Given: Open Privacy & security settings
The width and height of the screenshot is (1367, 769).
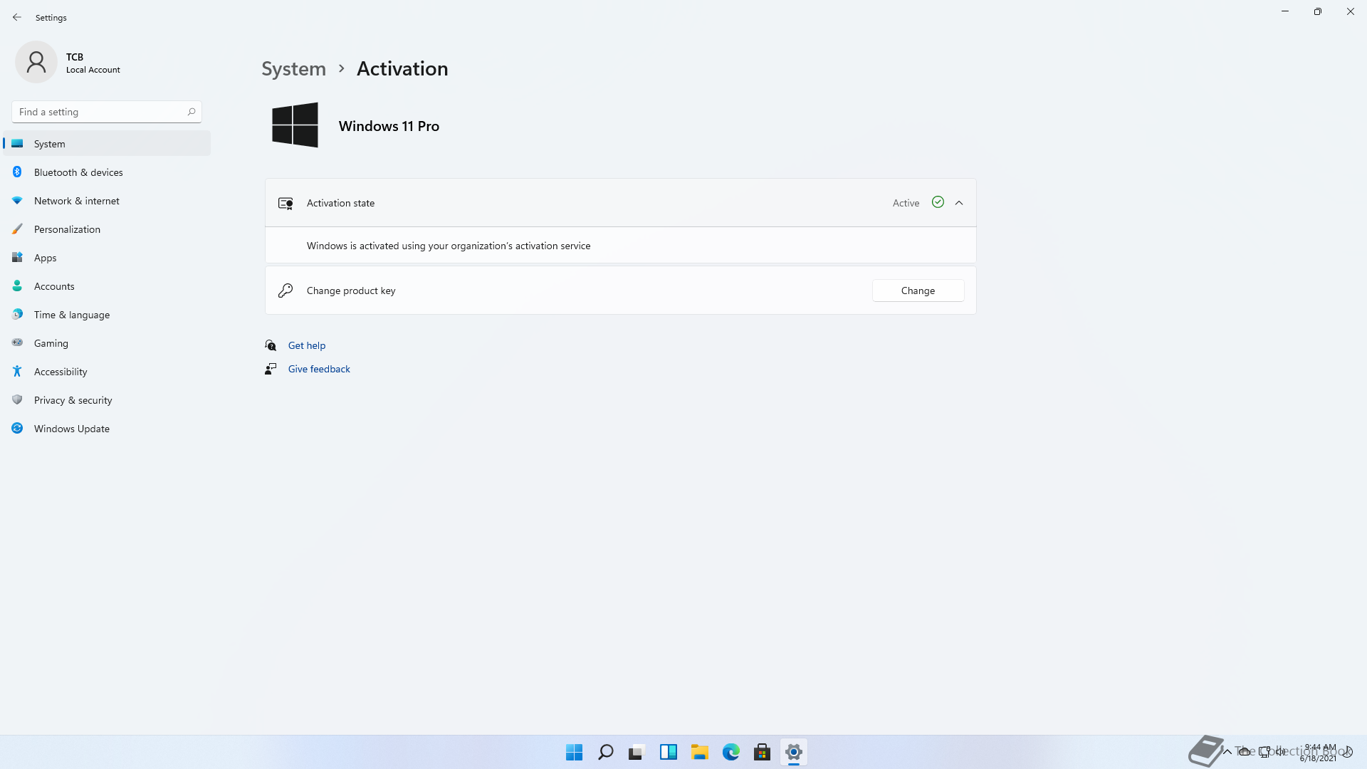Looking at the screenshot, I should tap(107, 399).
